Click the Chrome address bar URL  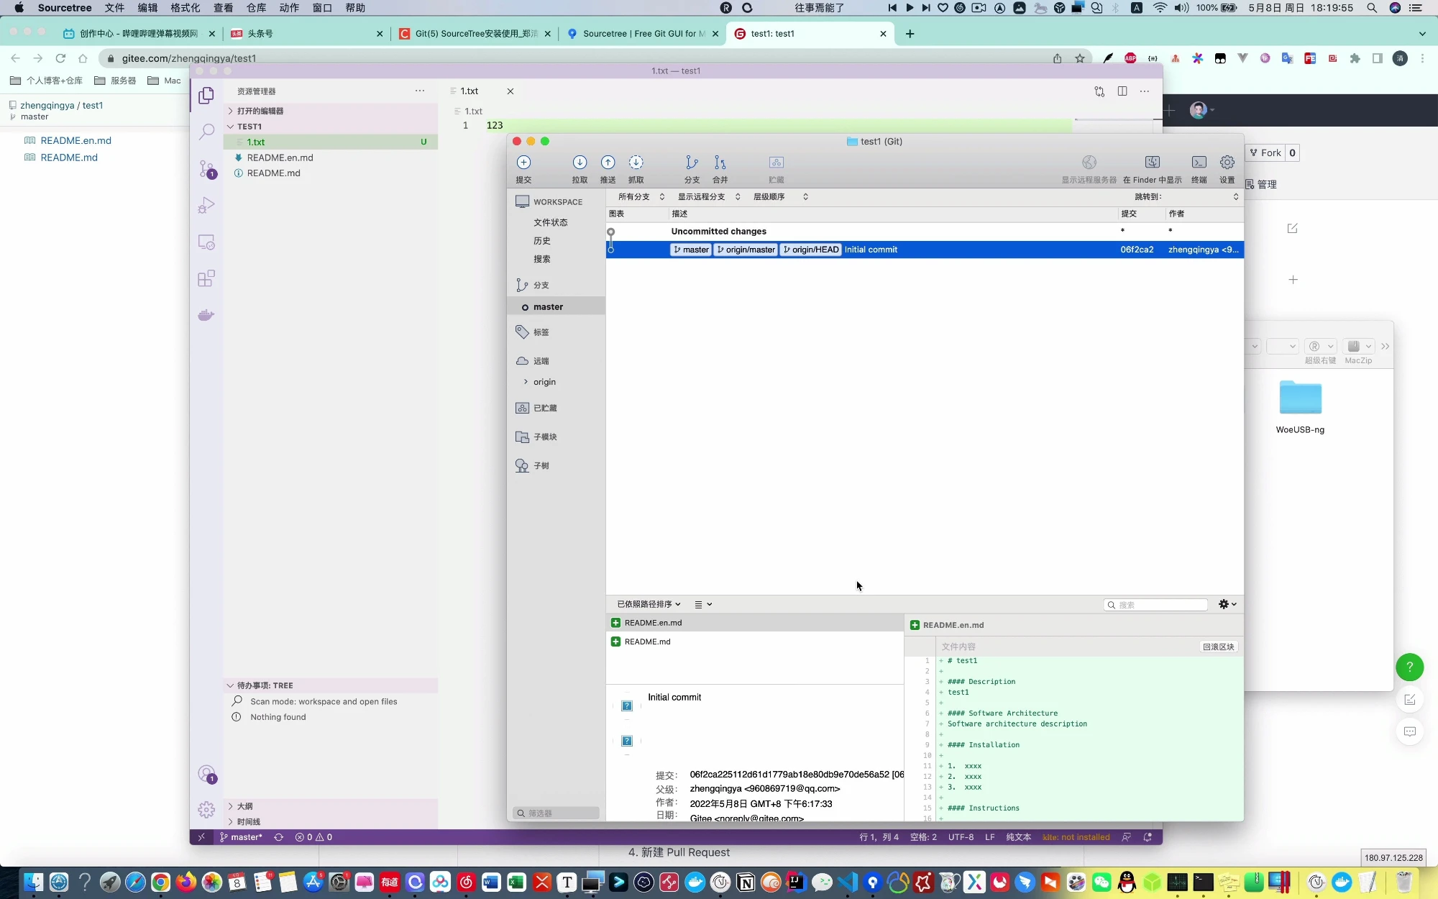point(189,58)
